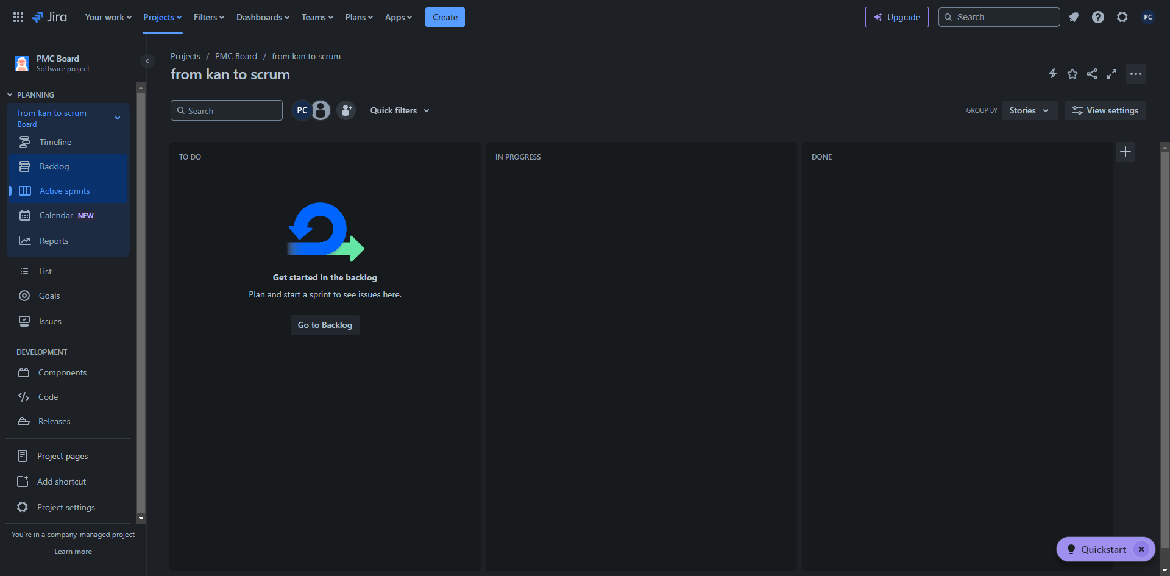This screenshot has width=1170, height=576.
Task: Open the help question mark icon
Action: pos(1098,17)
